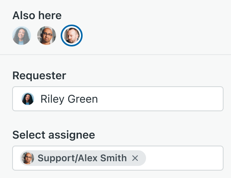Remove the Support/Alex Smith assignee with X
Viewport: 231px width, 178px height.
click(135, 158)
